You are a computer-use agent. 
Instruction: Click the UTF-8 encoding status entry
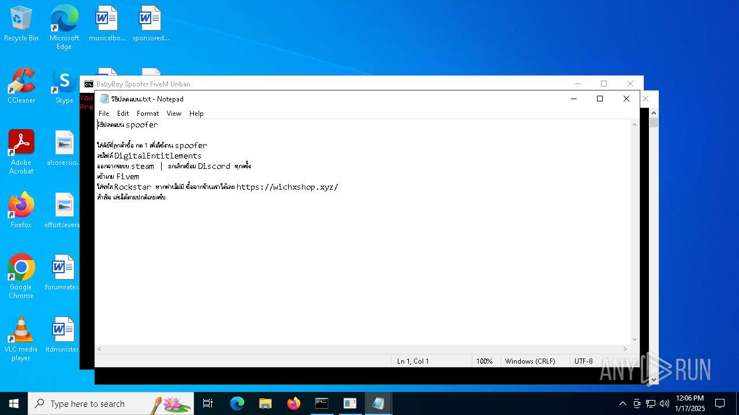584,361
